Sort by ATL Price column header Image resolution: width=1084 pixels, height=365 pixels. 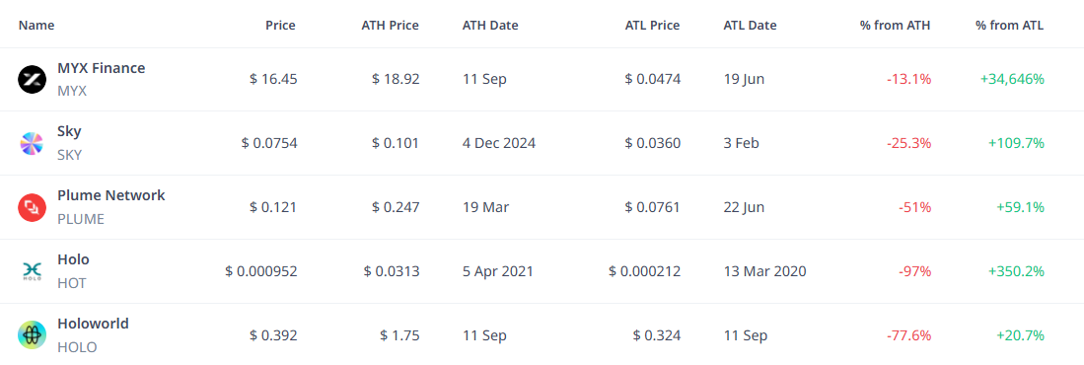651,26
